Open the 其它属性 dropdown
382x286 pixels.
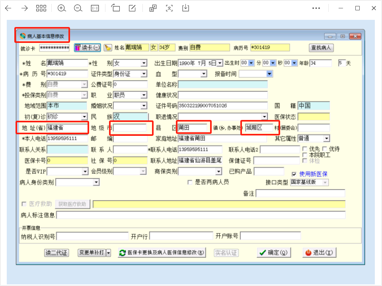click(x=326, y=139)
